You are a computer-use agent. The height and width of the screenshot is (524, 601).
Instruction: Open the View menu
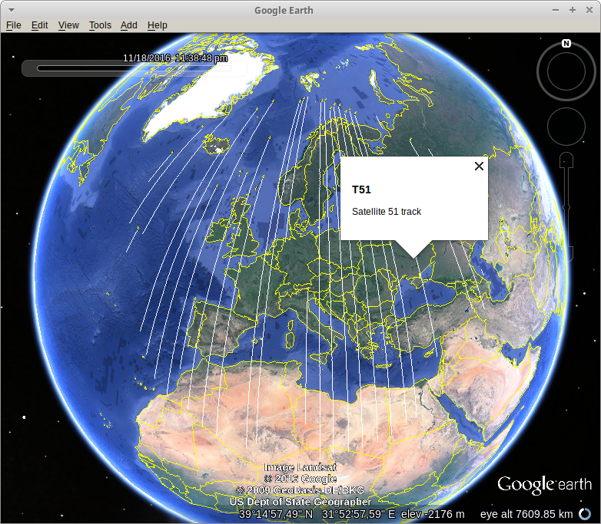tap(68, 25)
